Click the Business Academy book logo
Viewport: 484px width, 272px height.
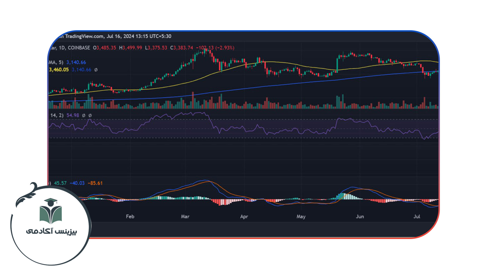pos(51,211)
